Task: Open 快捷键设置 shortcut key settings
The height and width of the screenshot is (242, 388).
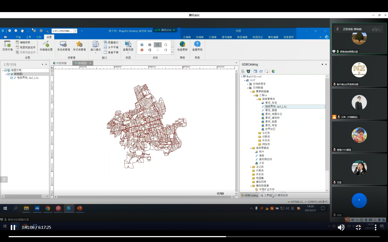Action: click(46, 46)
